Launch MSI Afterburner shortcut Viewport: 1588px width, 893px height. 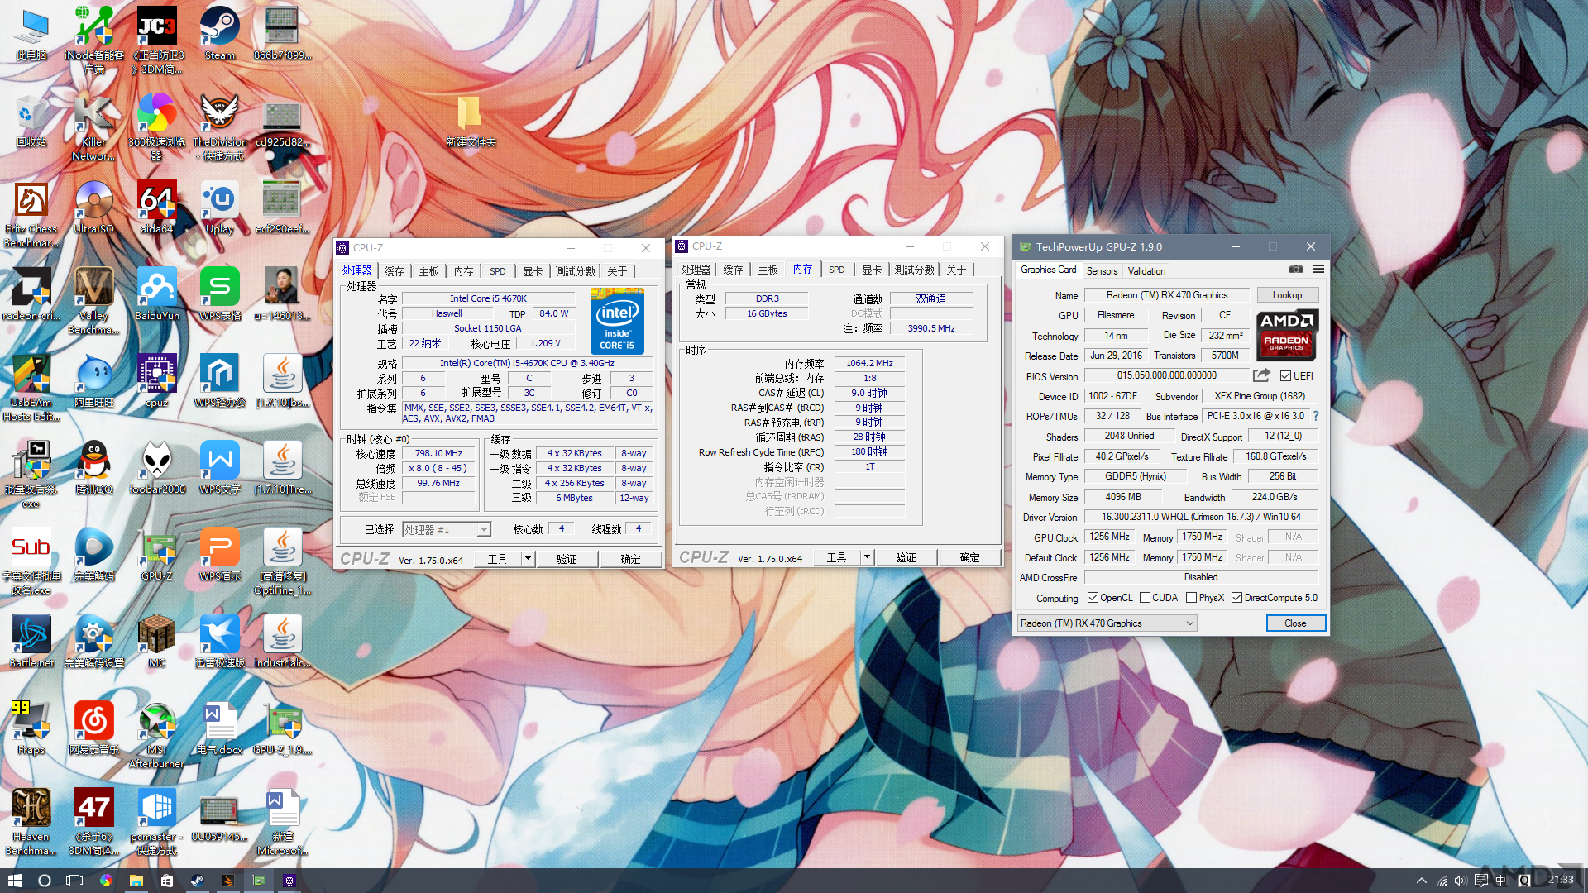[x=156, y=734]
